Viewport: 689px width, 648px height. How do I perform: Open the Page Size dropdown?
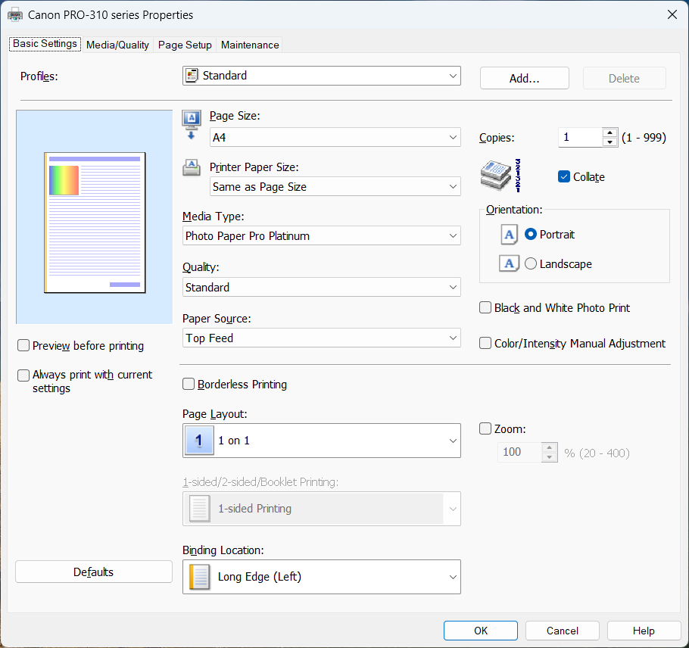pos(335,138)
